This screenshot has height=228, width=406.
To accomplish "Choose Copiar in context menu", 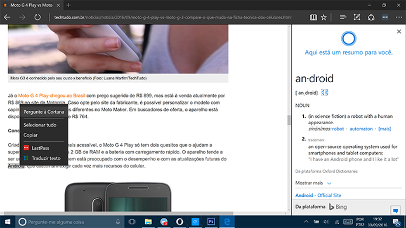I will [44, 135].
